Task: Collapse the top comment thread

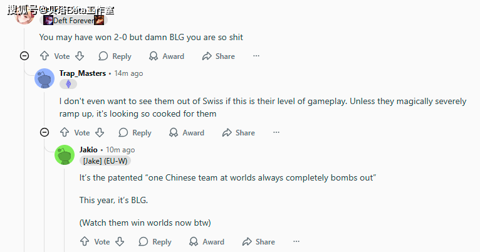Action: [x=24, y=56]
